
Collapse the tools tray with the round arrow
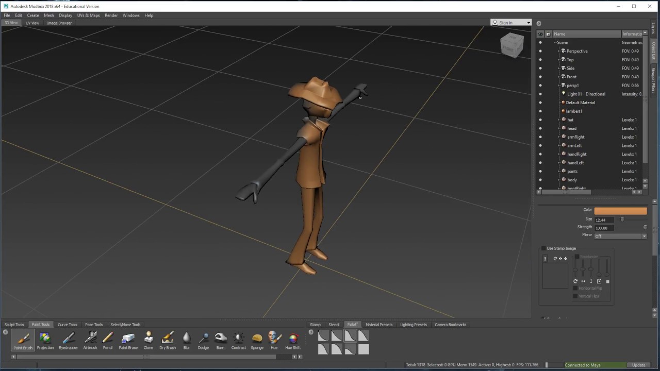[x=6, y=332]
